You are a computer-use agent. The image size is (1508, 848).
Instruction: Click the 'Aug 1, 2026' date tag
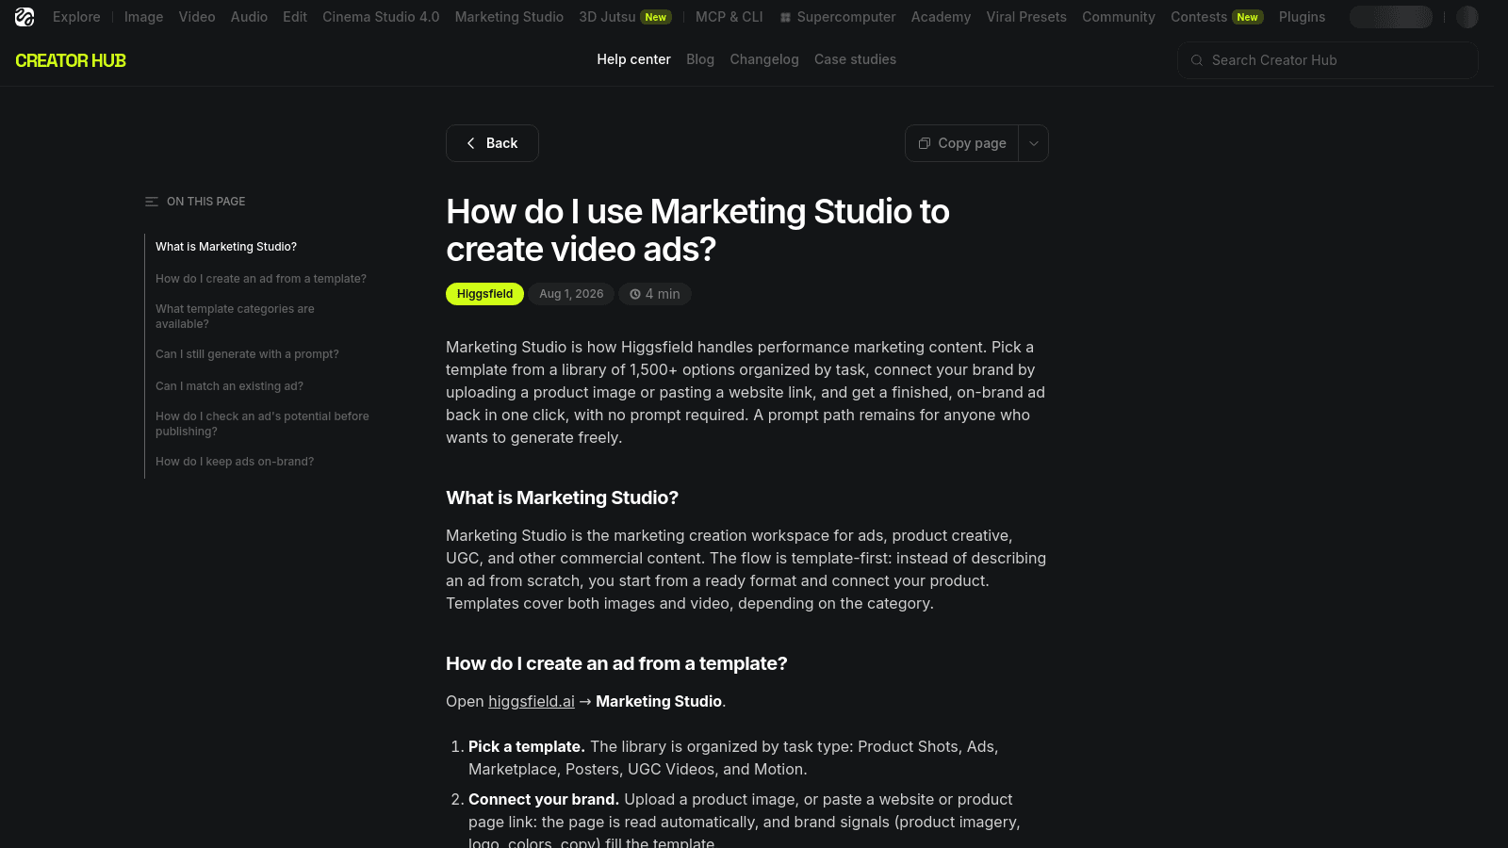pos(571,294)
